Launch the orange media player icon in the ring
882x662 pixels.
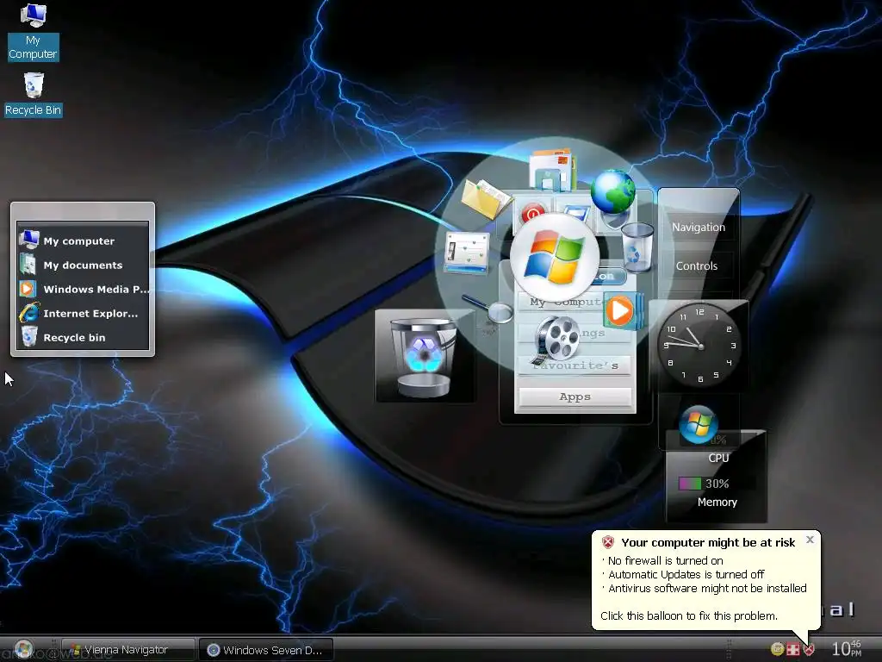pos(621,310)
